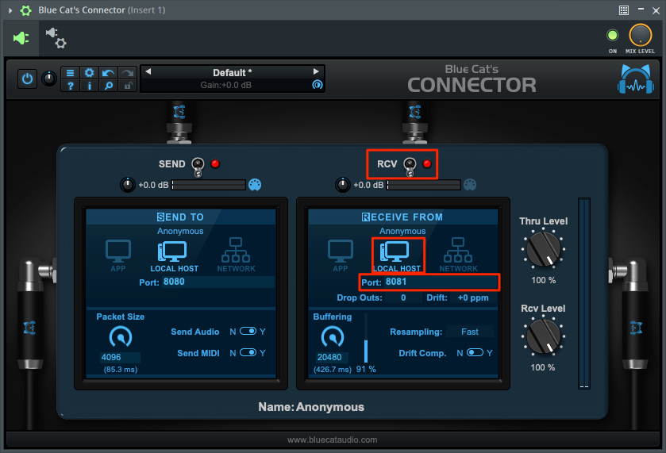Viewport: 666px width, 453px height.
Task: Click the buffer fill 91 % reading
Action: [x=366, y=369]
